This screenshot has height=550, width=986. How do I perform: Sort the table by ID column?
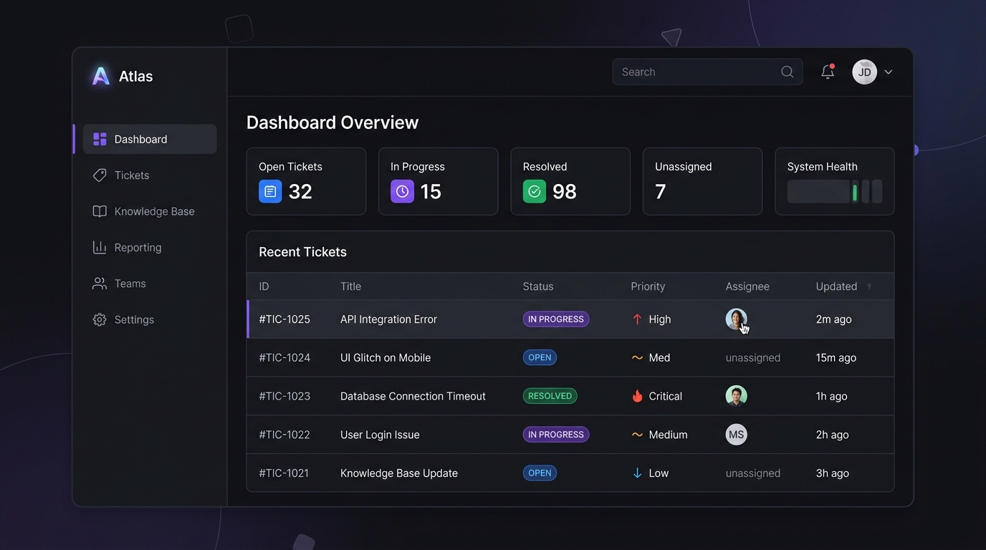pos(264,286)
